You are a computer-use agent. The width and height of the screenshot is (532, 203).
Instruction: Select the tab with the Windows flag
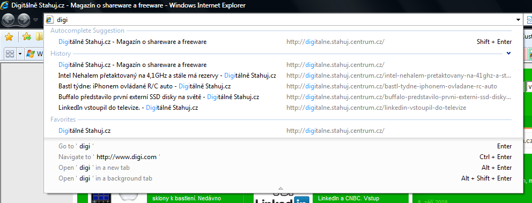[x=34, y=54]
